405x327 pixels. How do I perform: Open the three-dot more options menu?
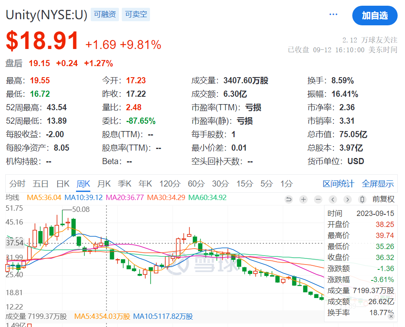point(333,14)
